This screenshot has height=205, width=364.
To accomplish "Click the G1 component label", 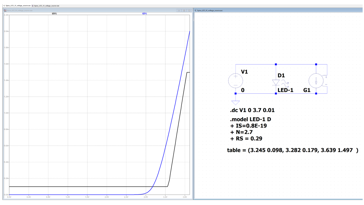I will click(x=307, y=90).
